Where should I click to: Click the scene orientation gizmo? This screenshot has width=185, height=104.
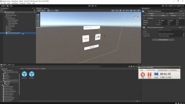point(136,17)
